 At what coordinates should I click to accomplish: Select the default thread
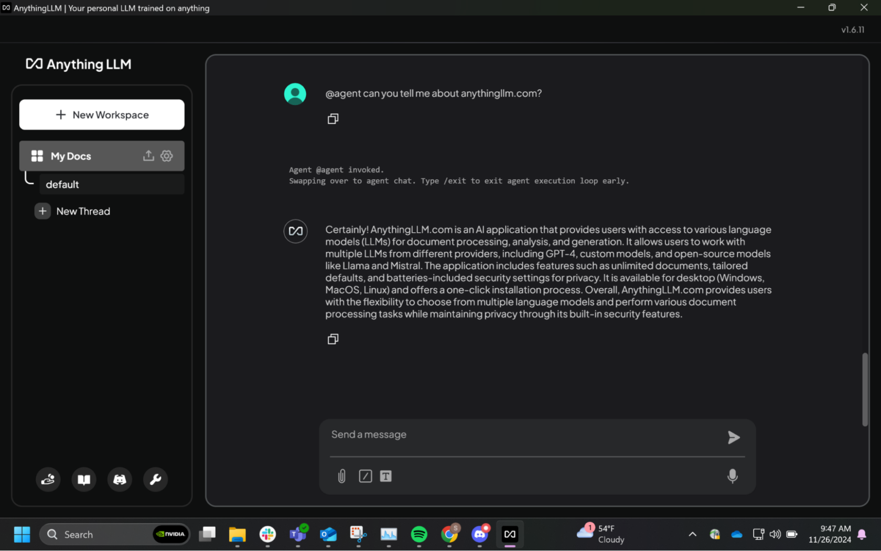tap(112, 185)
